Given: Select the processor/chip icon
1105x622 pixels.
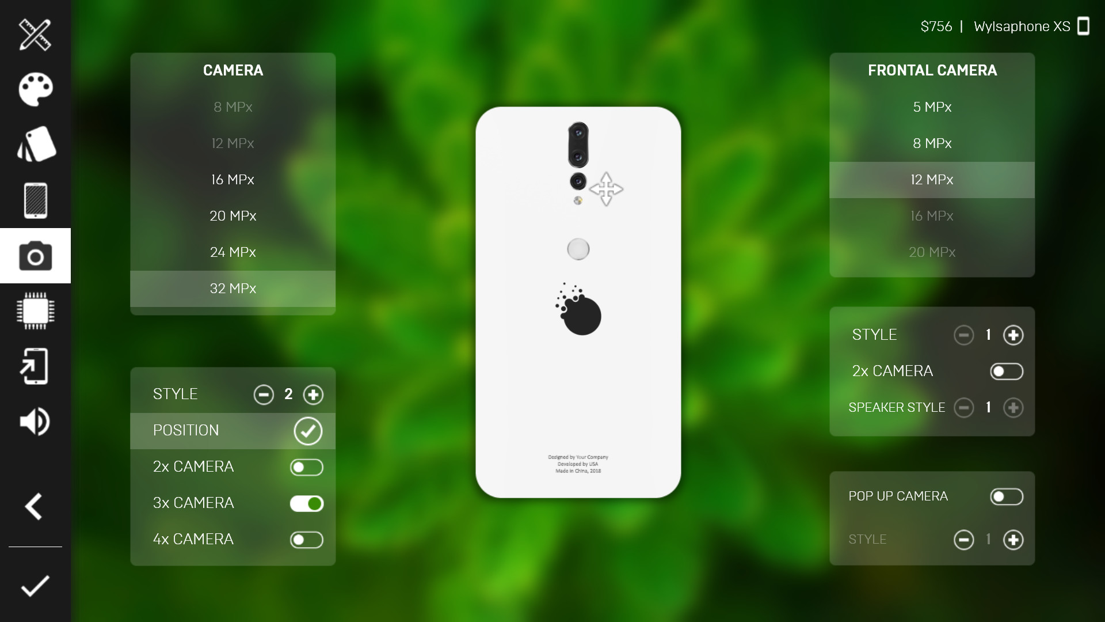Looking at the screenshot, I should click(35, 312).
